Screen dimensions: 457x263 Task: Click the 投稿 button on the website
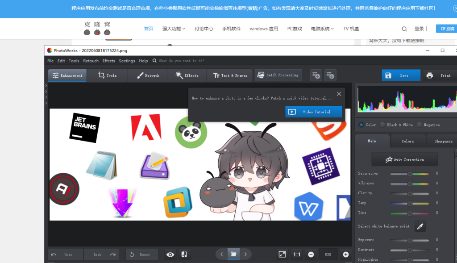pos(447,29)
